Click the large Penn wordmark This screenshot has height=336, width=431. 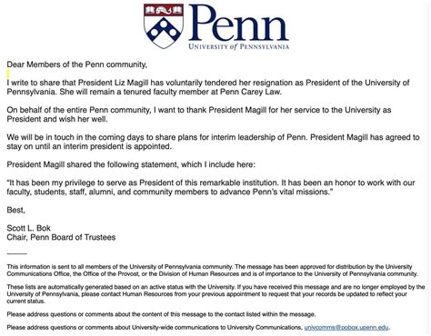click(238, 24)
